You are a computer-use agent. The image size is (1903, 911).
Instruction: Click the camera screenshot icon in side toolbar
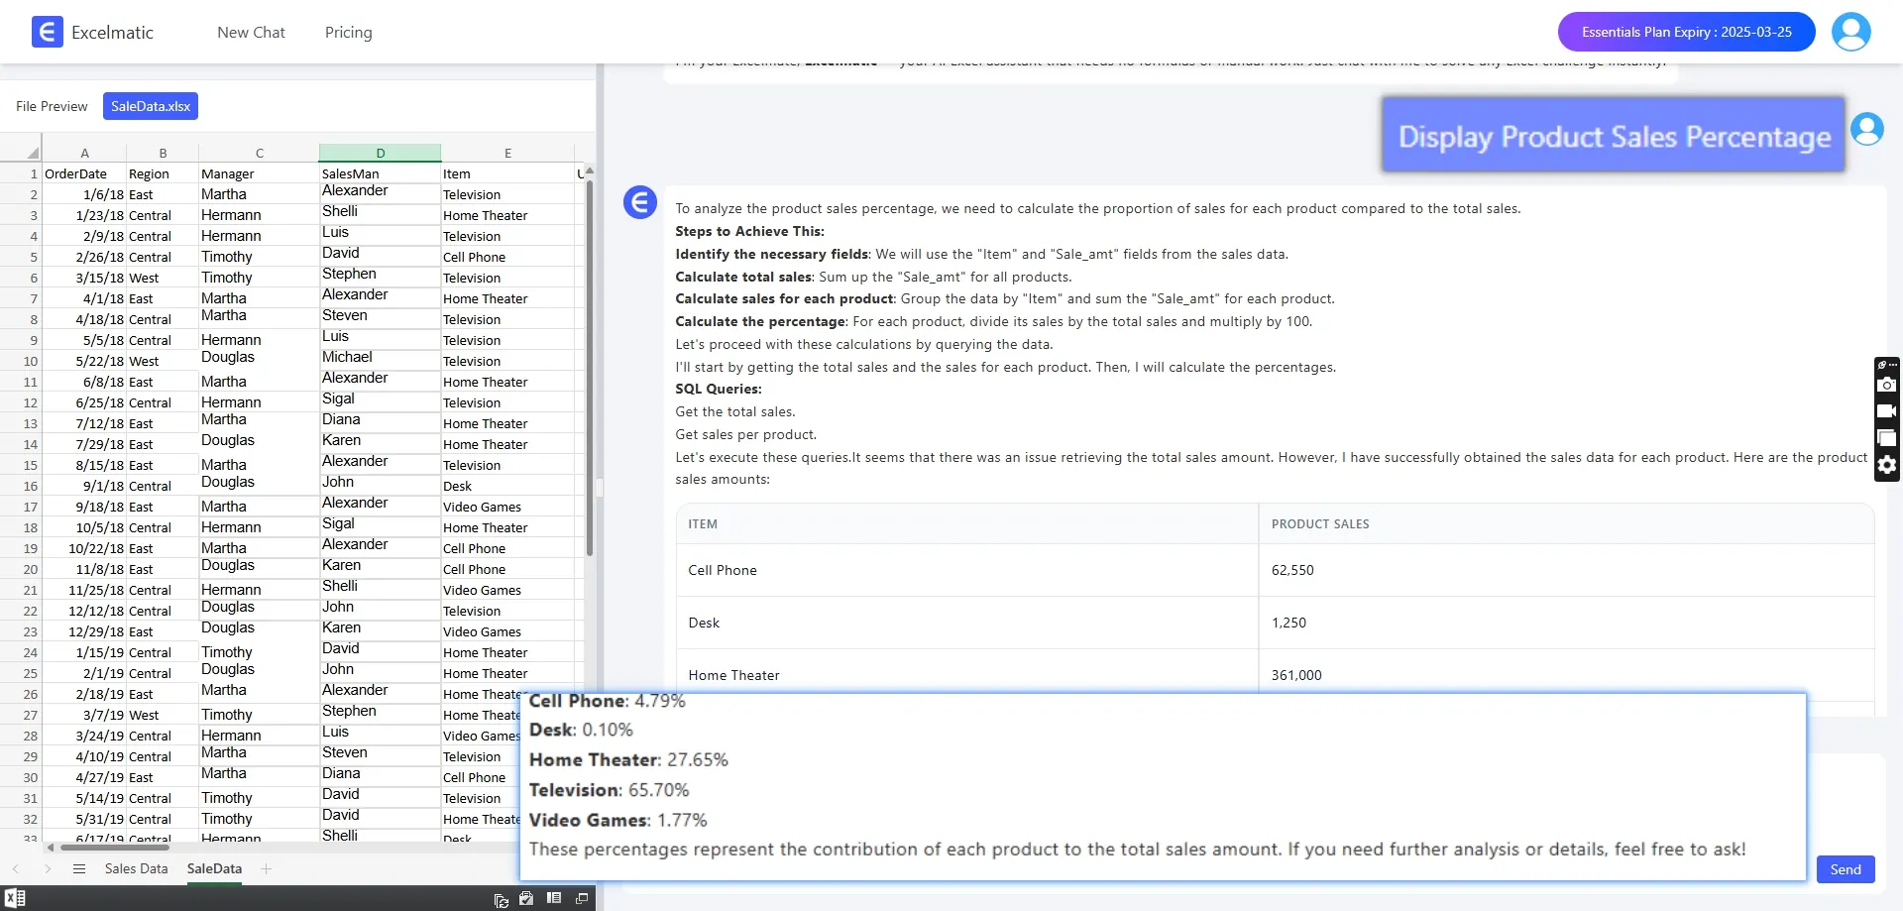1887,385
